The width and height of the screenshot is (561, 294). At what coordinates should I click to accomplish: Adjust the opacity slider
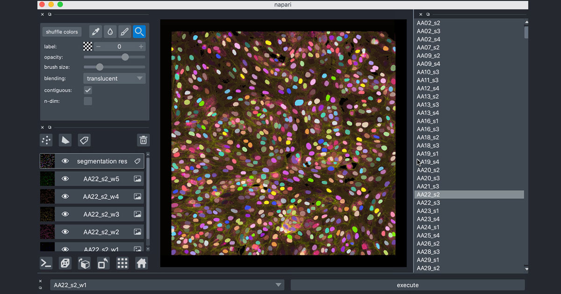coord(115,57)
